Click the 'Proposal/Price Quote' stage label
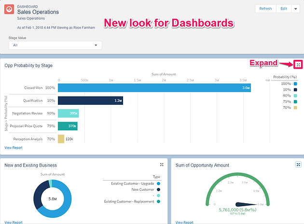 pyautogui.click(x=26, y=126)
